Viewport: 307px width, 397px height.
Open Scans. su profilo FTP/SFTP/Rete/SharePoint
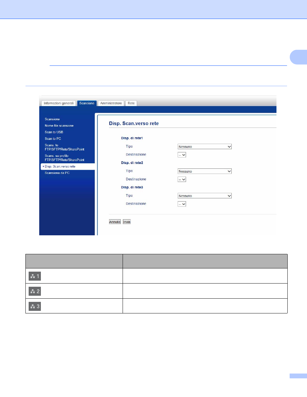pyautogui.click(x=64, y=158)
